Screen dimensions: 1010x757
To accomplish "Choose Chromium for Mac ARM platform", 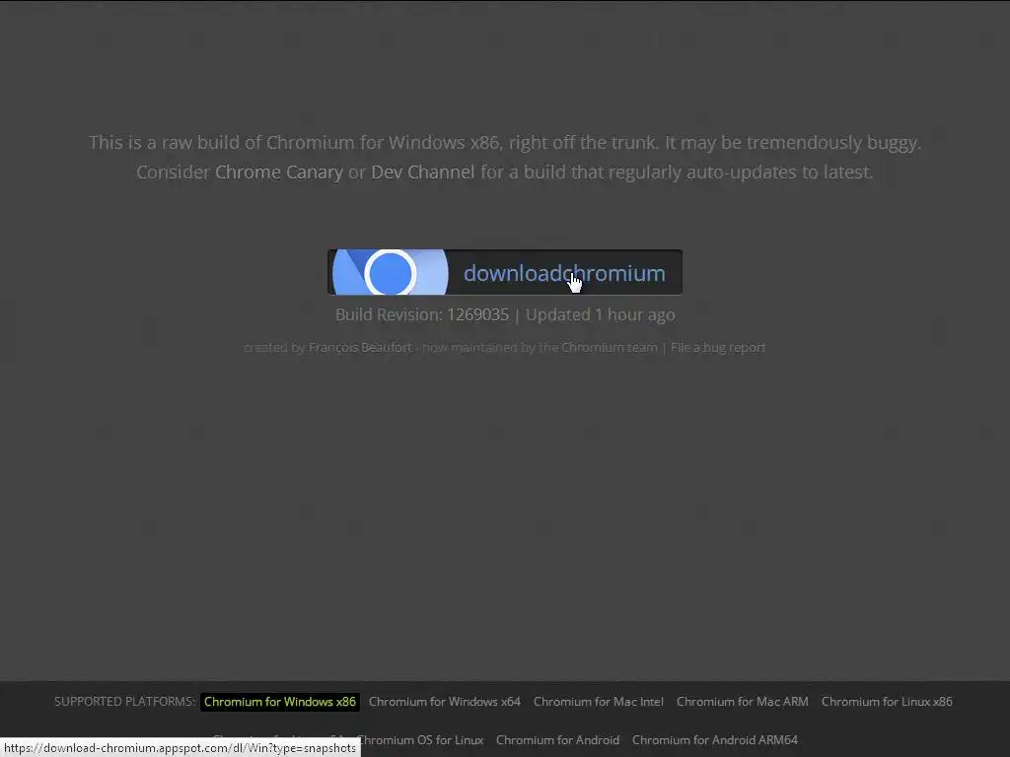I will point(742,702).
